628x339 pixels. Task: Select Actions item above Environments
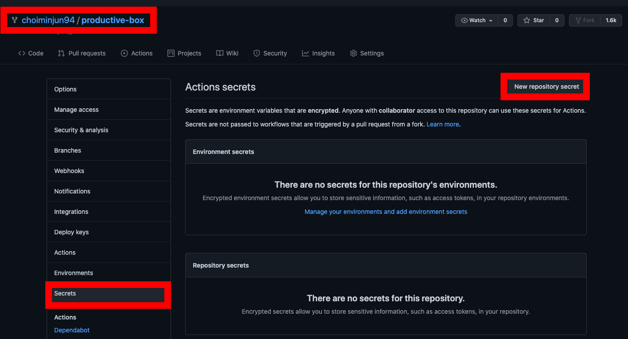[x=109, y=252]
